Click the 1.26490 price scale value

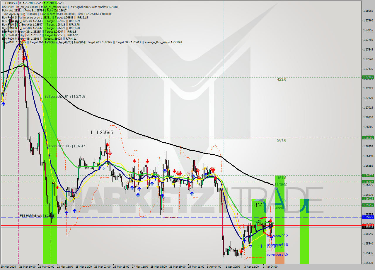(x=368, y=156)
